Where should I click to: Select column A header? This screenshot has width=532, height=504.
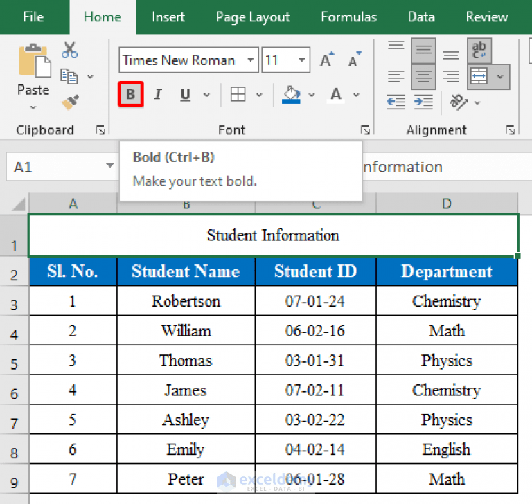pos(73,204)
